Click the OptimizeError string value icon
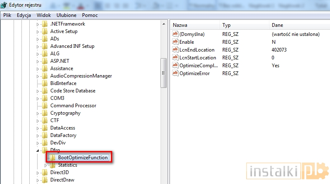 pyautogui.click(x=175, y=73)
